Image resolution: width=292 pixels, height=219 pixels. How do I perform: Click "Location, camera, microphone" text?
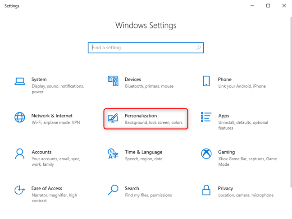click(246, 195)
